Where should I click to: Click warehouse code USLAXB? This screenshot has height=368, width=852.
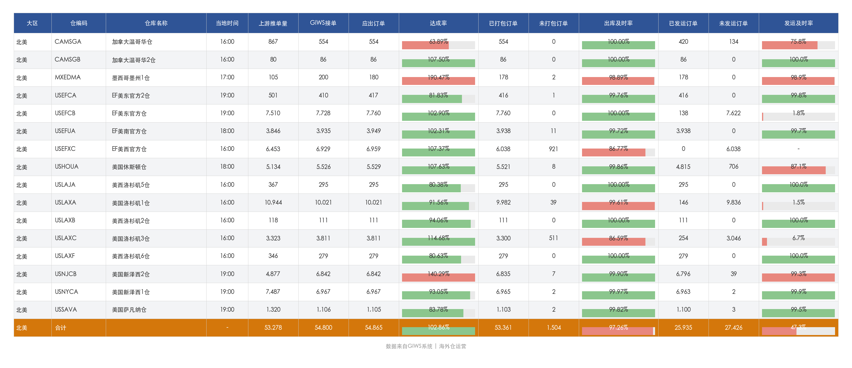65,220
